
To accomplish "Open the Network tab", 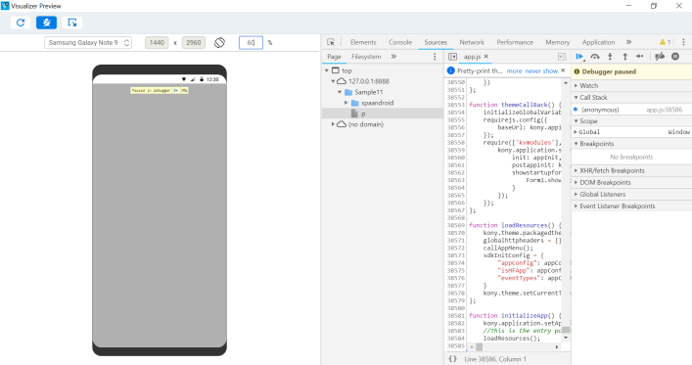I will [472, 42].
